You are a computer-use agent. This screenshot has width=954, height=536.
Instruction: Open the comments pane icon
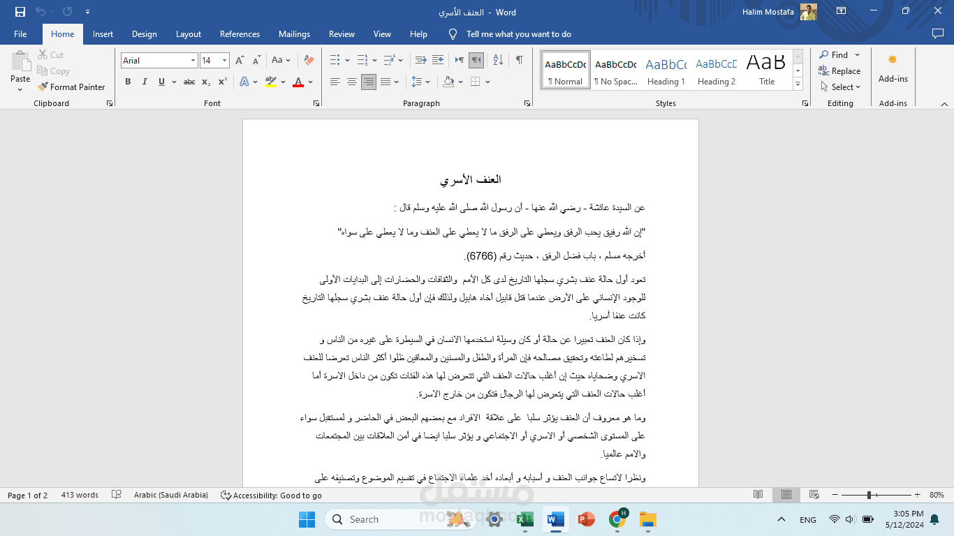[938, 33]
